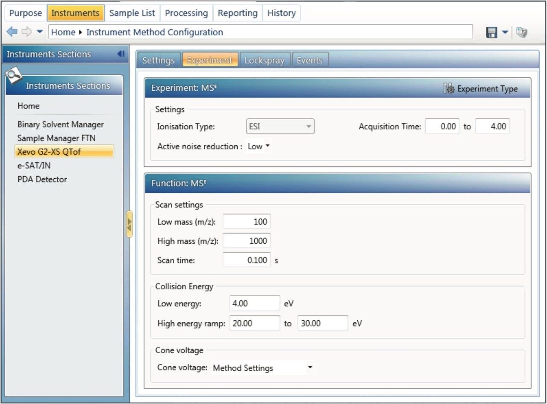
Task: Open the Cone voltage dropdown
Action: [x=262, y=368]
